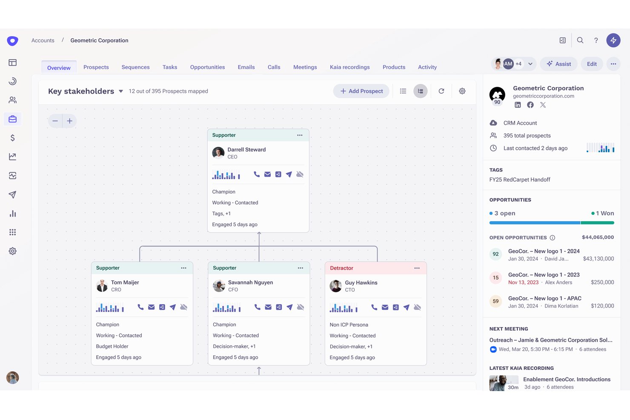Open the three-dot menu on Tom Maijer's card
Screen dimensions: 630x420
(183, 268)
